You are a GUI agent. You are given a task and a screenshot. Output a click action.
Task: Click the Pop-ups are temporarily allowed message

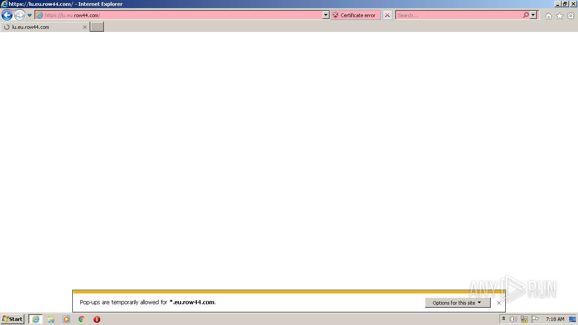[148, 302]
